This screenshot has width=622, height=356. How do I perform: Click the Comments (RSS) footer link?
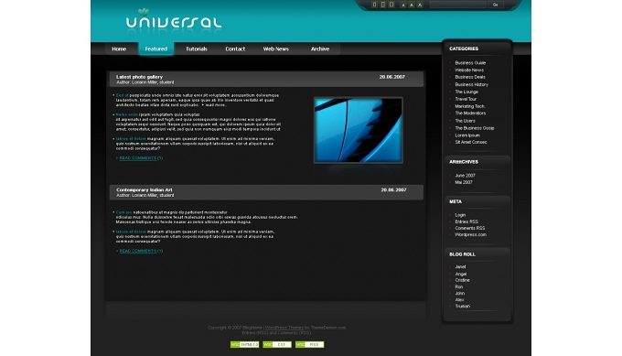(x=295, y=332)
